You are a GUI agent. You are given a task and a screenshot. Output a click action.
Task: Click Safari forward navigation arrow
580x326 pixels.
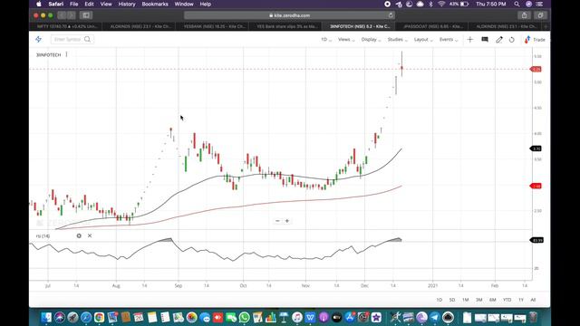[x=72, y=15]
